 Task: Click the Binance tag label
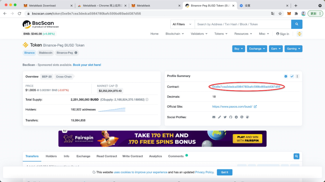point(29,53)
